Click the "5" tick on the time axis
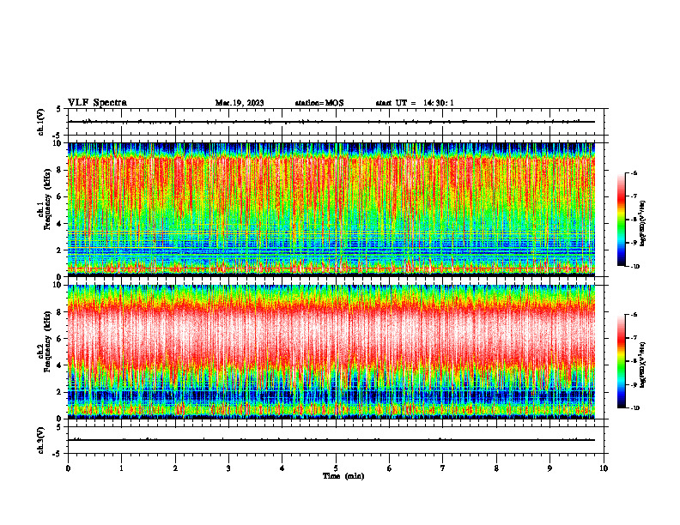680x525 pixels. click(336, 468)
